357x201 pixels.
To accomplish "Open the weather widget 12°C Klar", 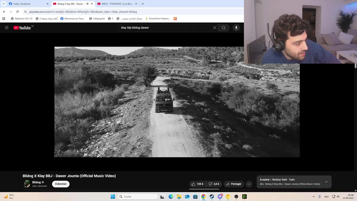I will pyautogui.click(x=9, y=197).
